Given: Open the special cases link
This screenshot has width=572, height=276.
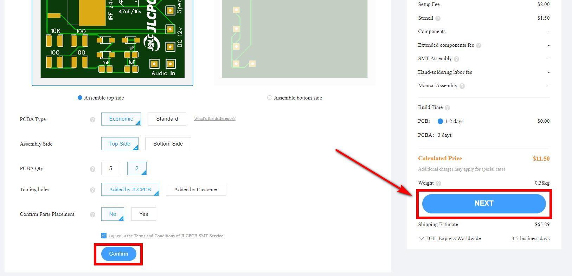Looking at the screenshot, I should tap(494, 169).
